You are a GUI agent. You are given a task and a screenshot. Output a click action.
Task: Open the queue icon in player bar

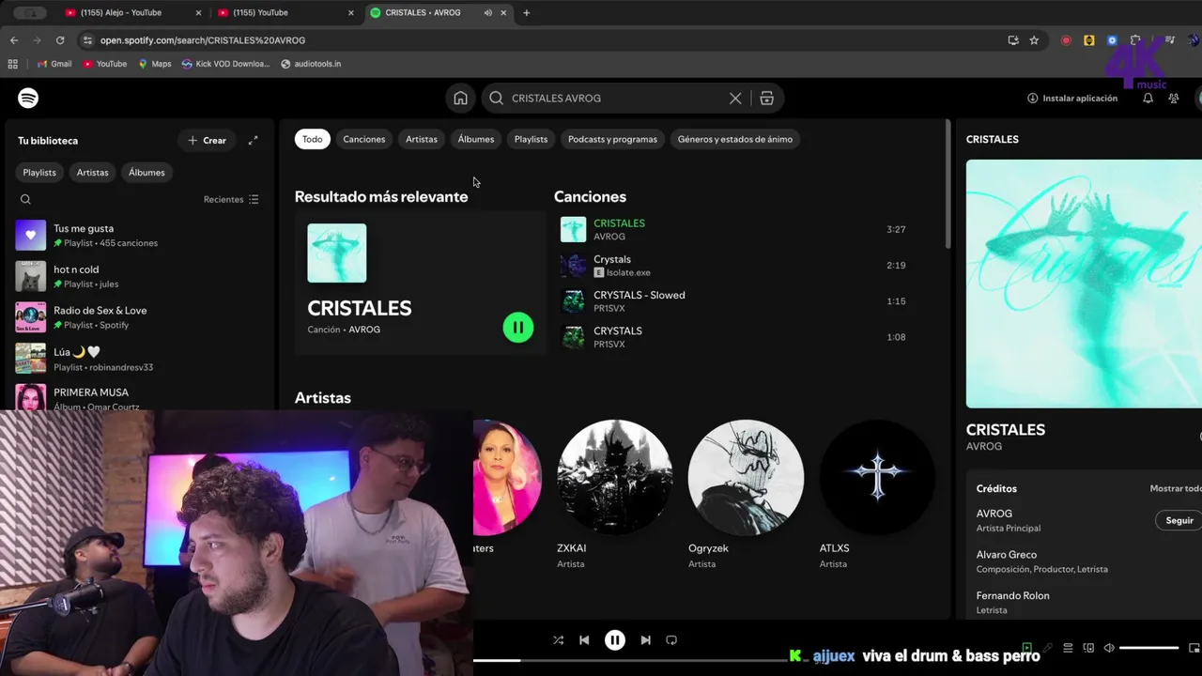1068,648
